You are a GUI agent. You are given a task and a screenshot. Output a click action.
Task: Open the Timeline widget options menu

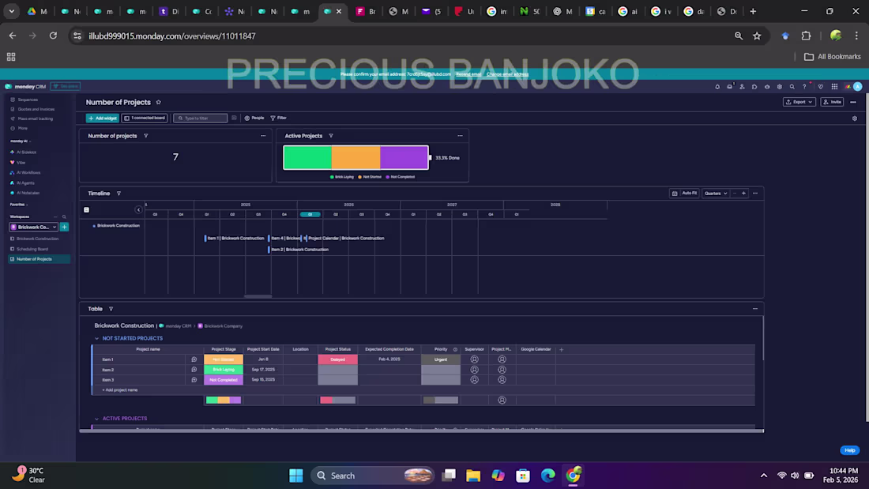pyautogui.click(x=754, y=194)
